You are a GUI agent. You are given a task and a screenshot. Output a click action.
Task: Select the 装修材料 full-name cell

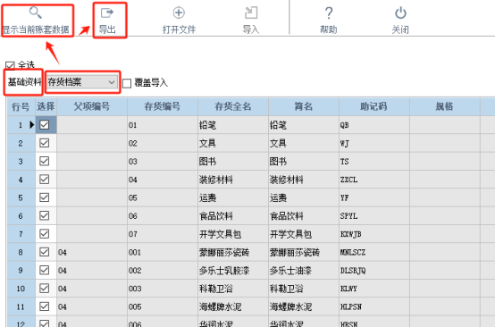pos(233,180)
